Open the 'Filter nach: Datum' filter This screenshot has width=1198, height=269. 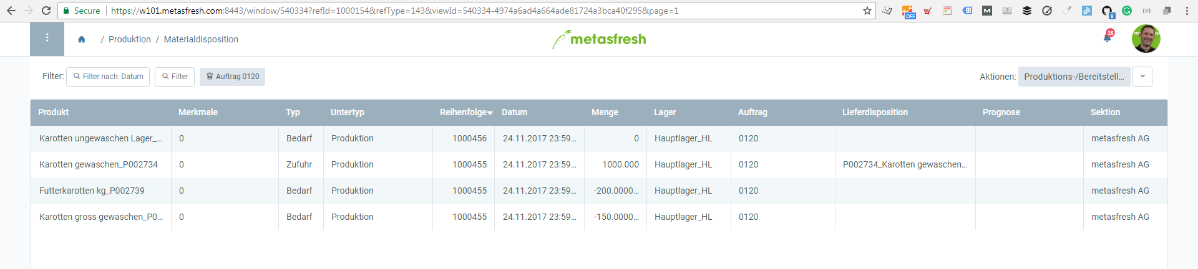click(x=108, y=77)
